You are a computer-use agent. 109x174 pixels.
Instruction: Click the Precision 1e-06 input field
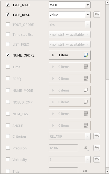pyautogui.click(x=63, y=148)
